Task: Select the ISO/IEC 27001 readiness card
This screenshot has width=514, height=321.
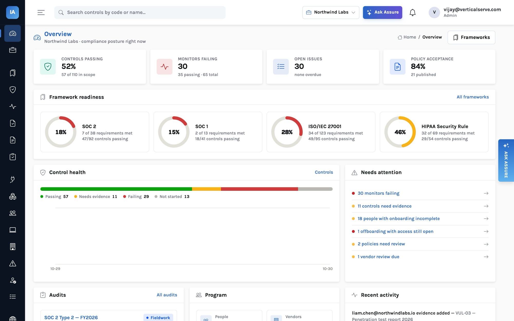Action: 321,132
